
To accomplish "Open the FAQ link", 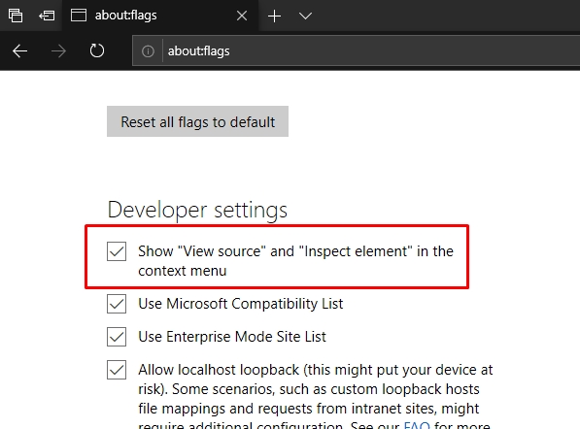I will (417, 425).
